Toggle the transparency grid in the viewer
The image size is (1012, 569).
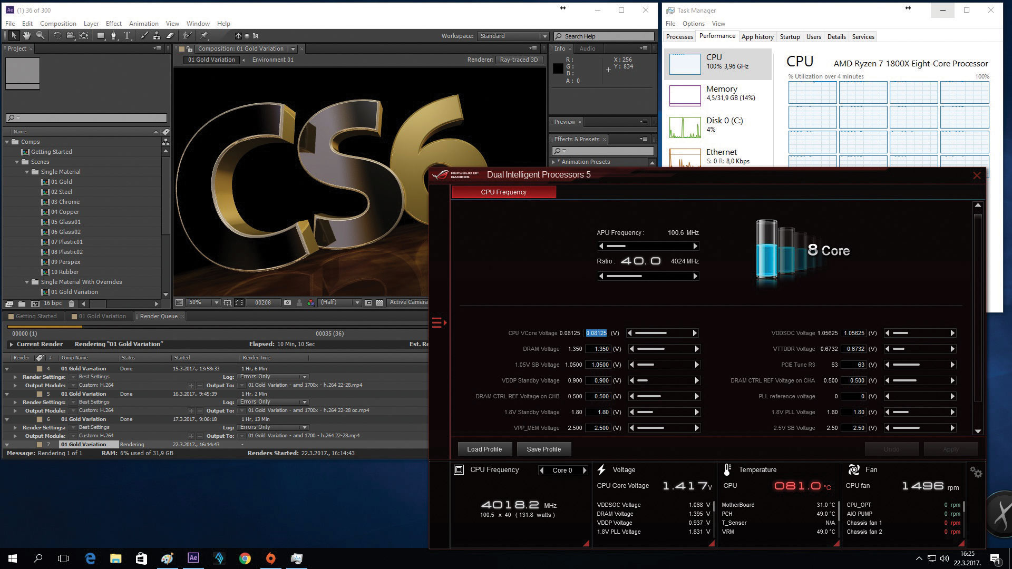379,303
